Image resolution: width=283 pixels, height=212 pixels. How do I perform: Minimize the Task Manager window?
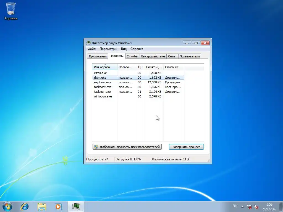(x=187, y=43)
